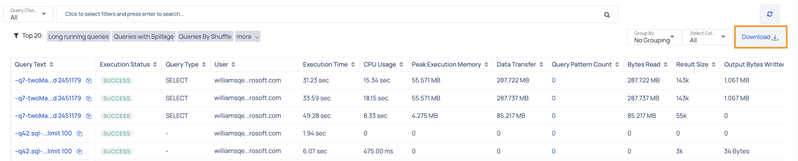Toggle Long running queries filter
This screenshot has width=798, height=161.
pos(78,36)
